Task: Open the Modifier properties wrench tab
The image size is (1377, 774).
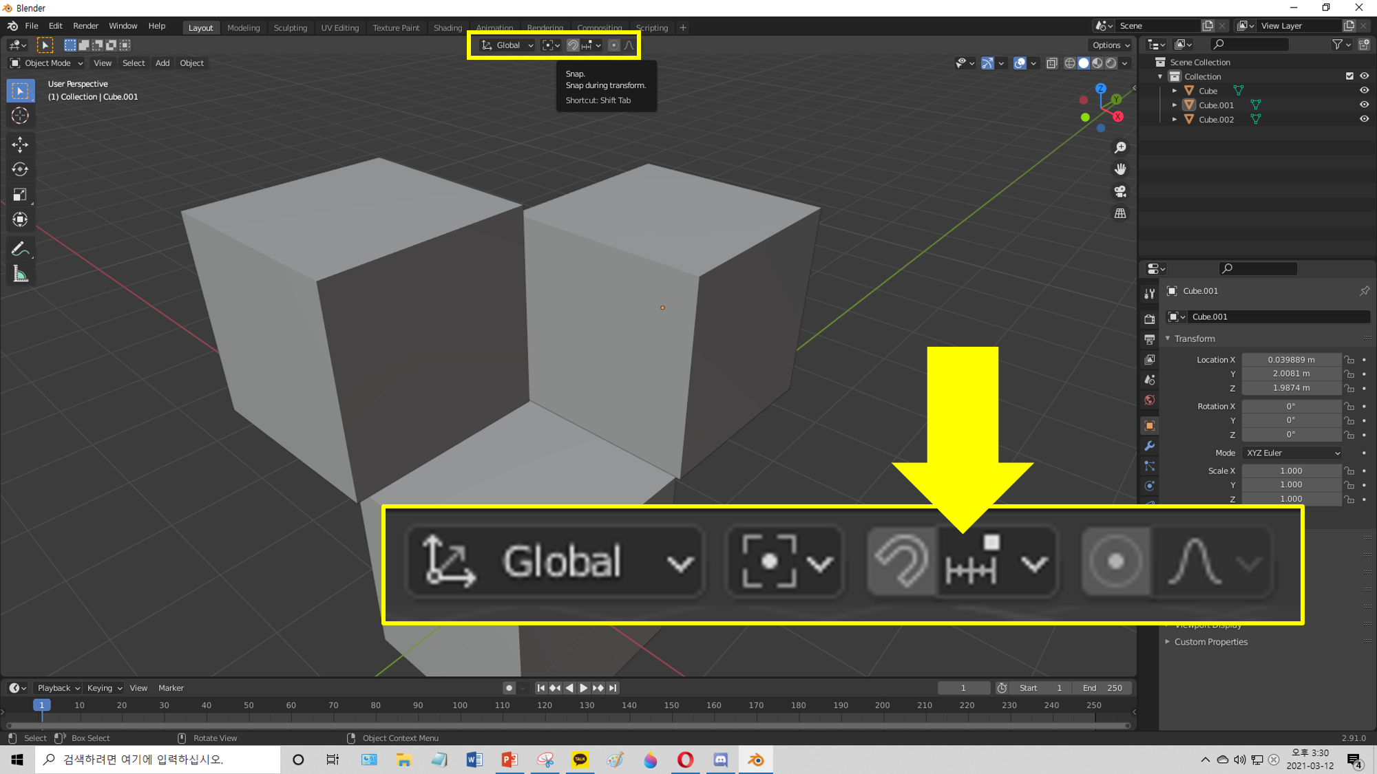Action: pos(1149,446)
